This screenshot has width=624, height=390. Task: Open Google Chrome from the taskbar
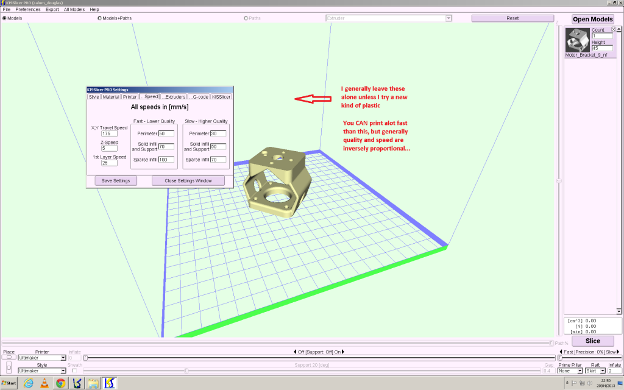(60, 383)
